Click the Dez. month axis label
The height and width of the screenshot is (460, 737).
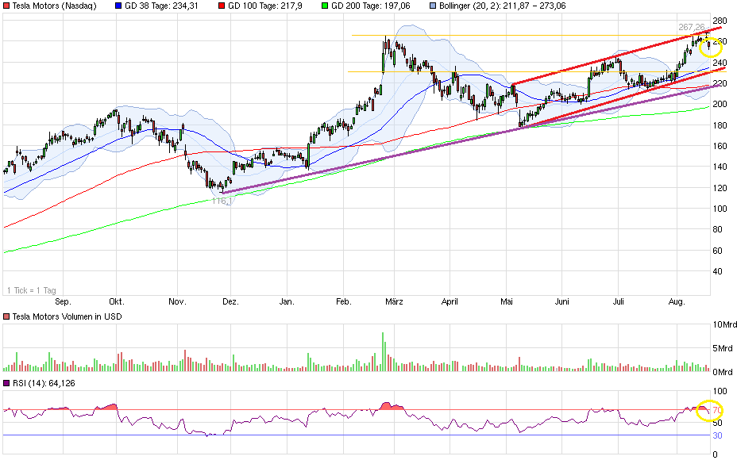[x=231, y=302]
